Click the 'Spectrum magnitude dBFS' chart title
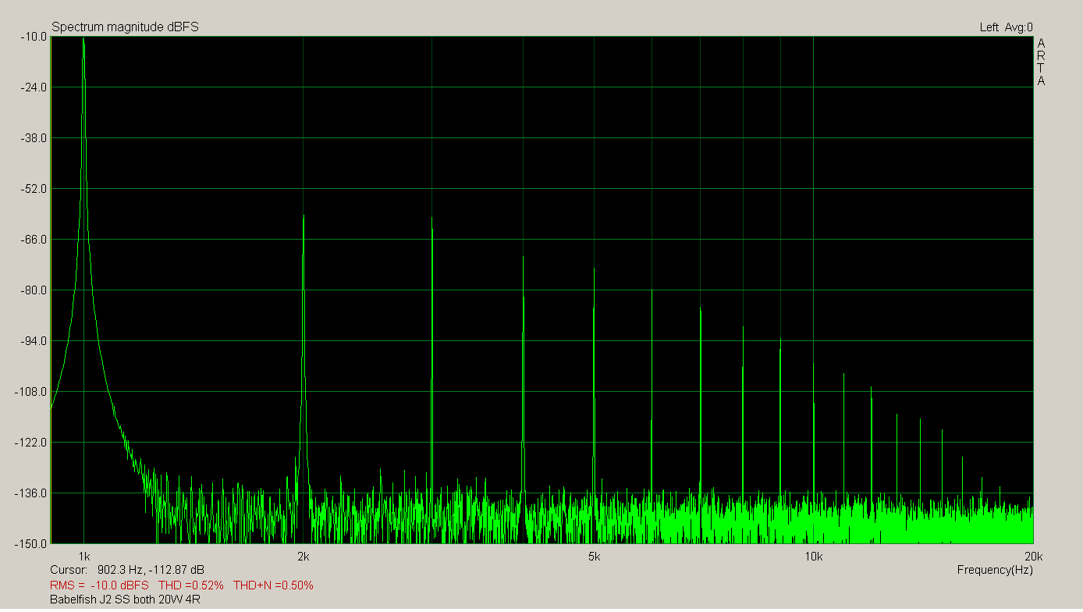 click(125, 27)
